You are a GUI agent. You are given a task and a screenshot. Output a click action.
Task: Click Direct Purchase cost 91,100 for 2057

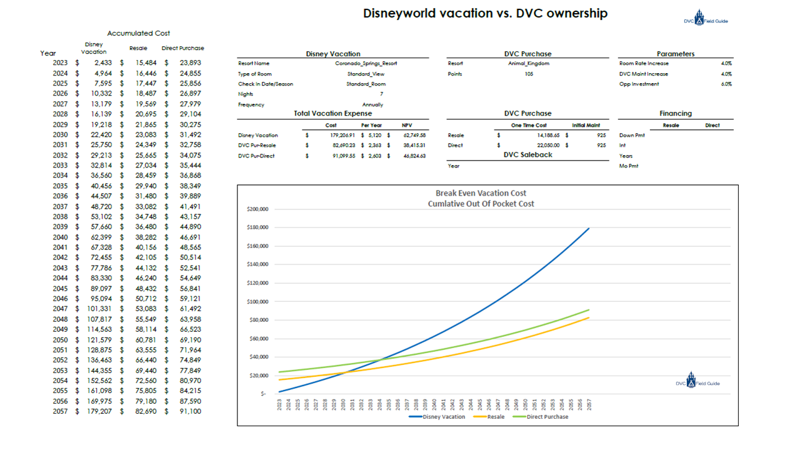(191, 411)
